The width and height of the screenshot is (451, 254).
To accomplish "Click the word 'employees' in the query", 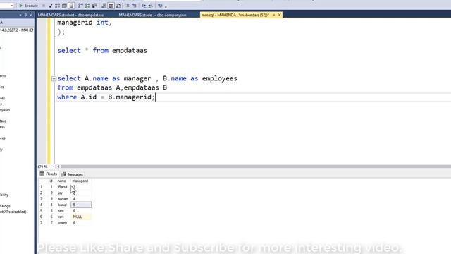I will point(220,78).
